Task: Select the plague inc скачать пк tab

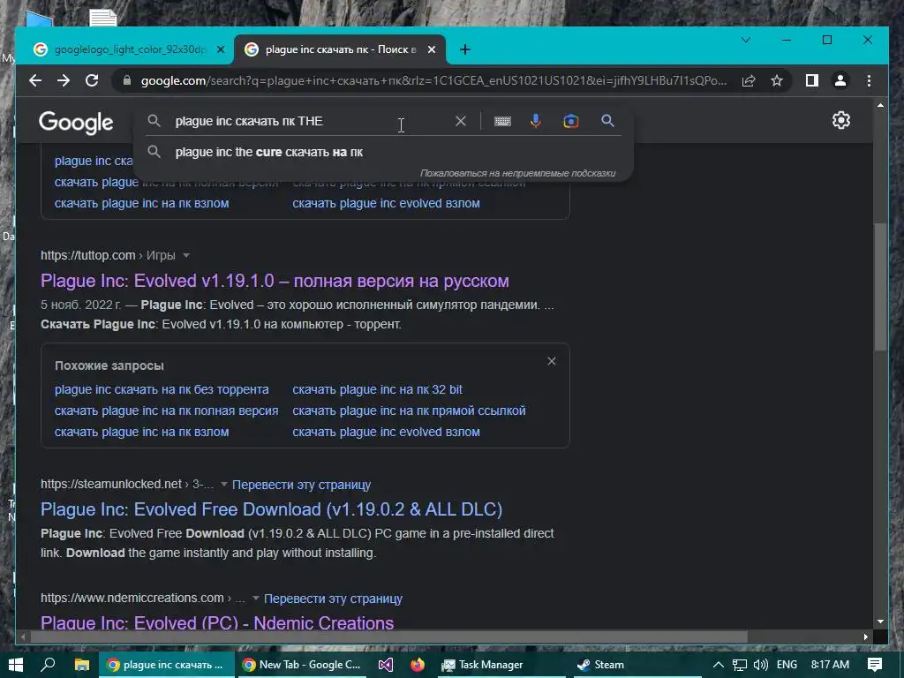Action: [x=340, y=49]
